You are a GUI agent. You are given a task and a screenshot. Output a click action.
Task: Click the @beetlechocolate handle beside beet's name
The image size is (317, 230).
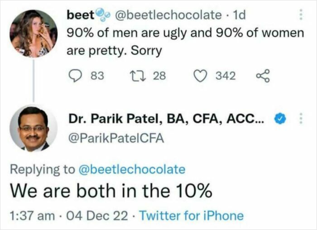tap(168, 15)
